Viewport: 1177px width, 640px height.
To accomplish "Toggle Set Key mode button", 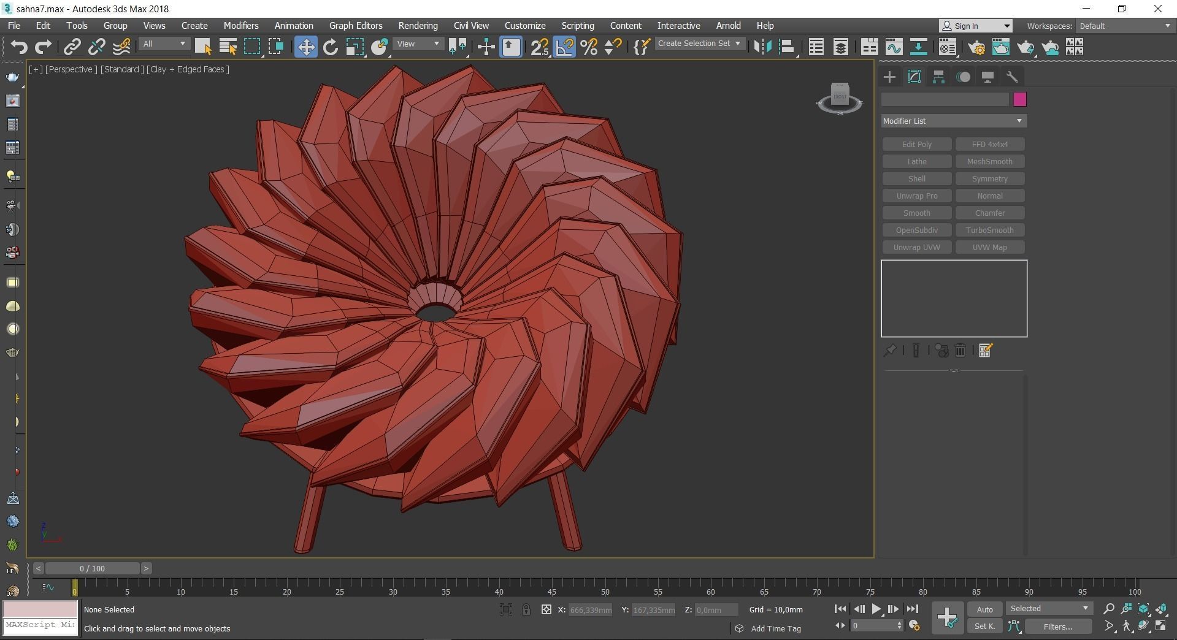I will tap(984, 626).
